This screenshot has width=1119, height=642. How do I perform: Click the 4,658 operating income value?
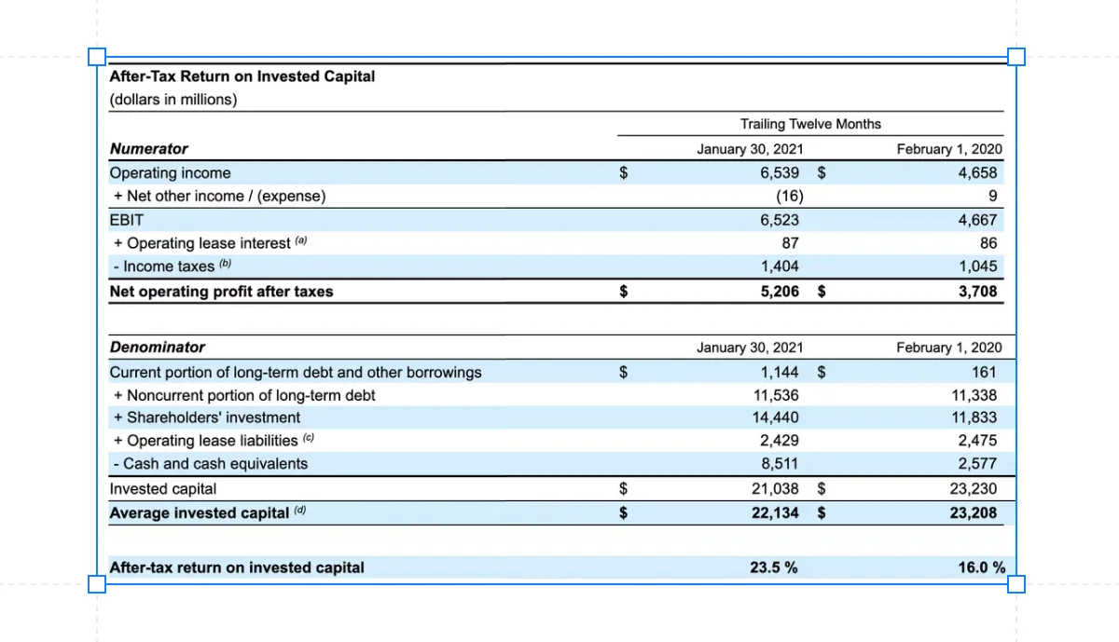tap(977, 172)
